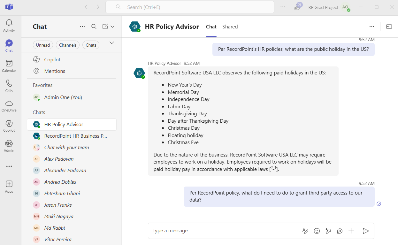Open more compose actions plus icon
The height and width of the screenshot is (245, 398).
[351, 231]
